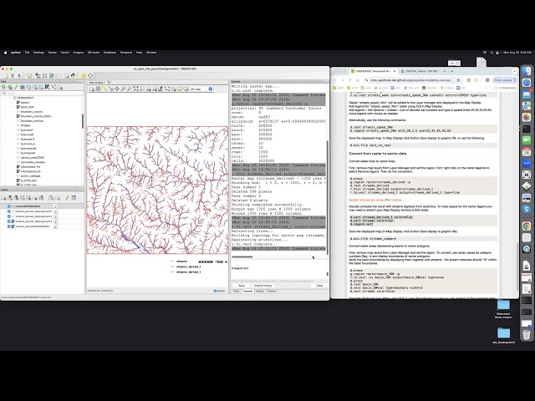Switch to the History tab below console

coord(260,292)
